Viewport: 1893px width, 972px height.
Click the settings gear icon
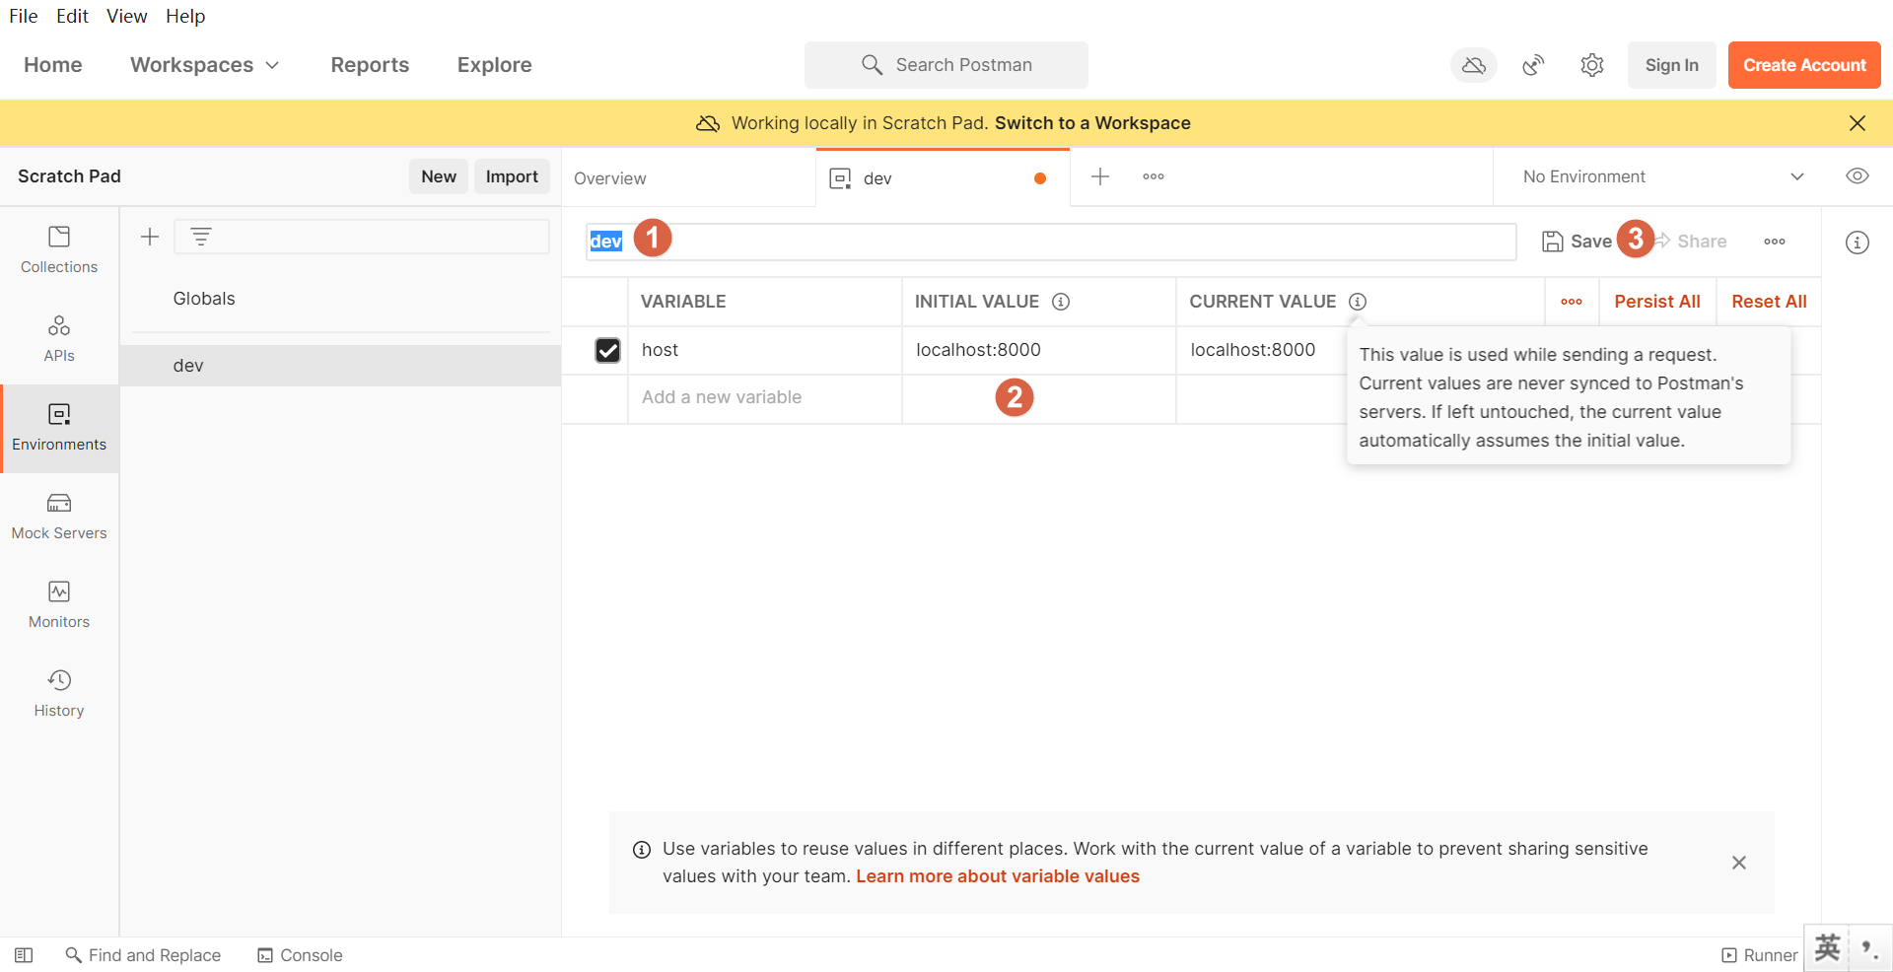click(1591, 65)
